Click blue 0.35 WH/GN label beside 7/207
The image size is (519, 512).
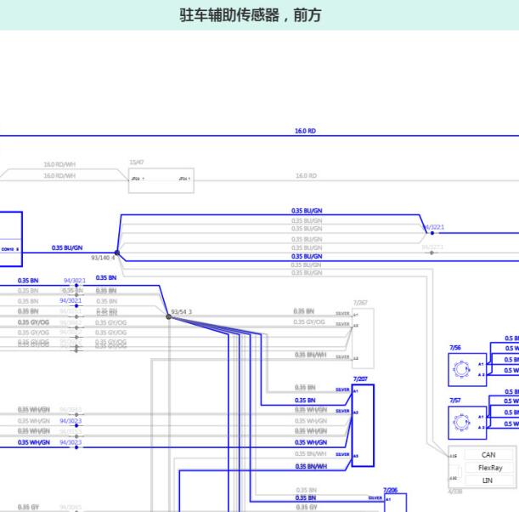[x=311, y=442]
